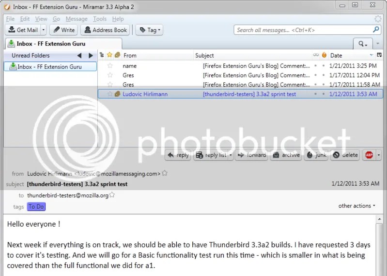Toggle junk status of Ludovic Hirlimann message
387x276 pixels.
click(324, 94)
